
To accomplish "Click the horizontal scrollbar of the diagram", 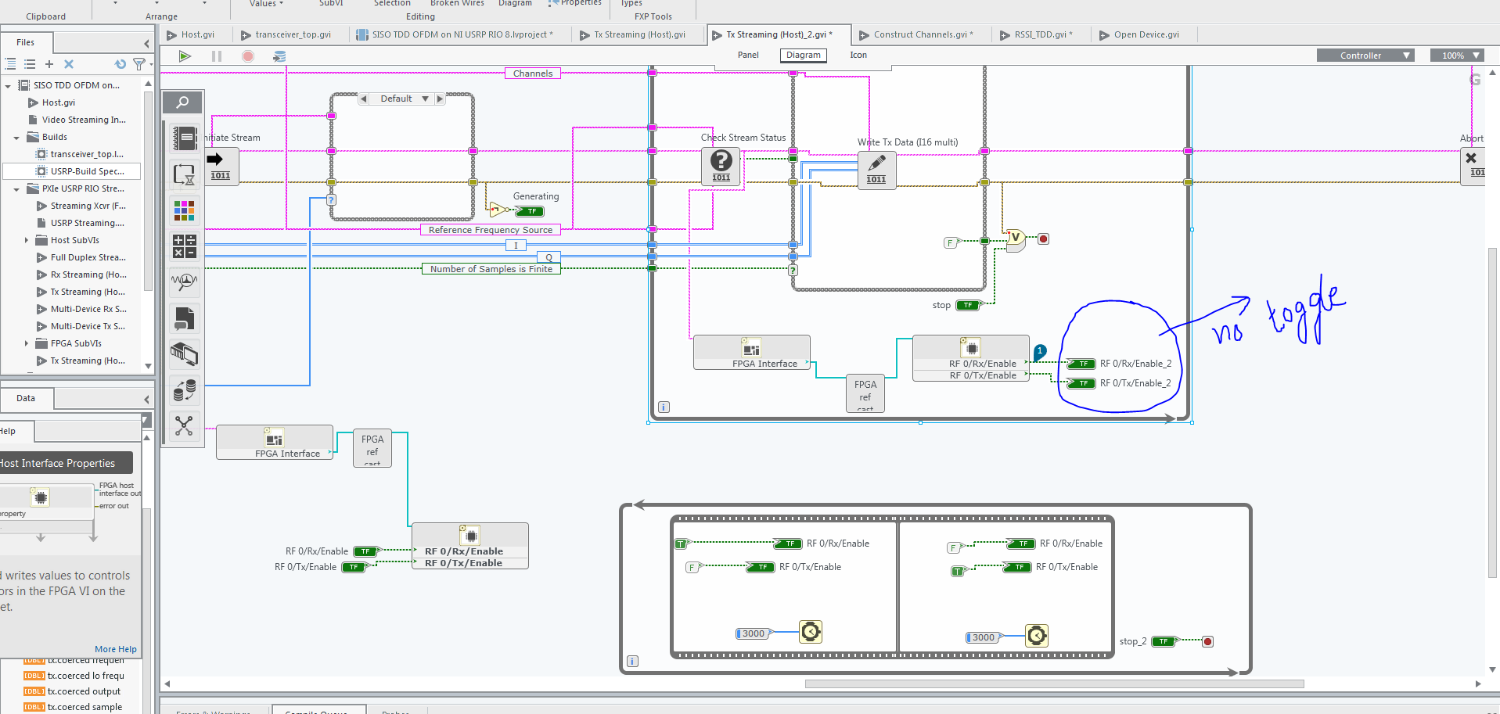I will click(x=1054, y=684).
